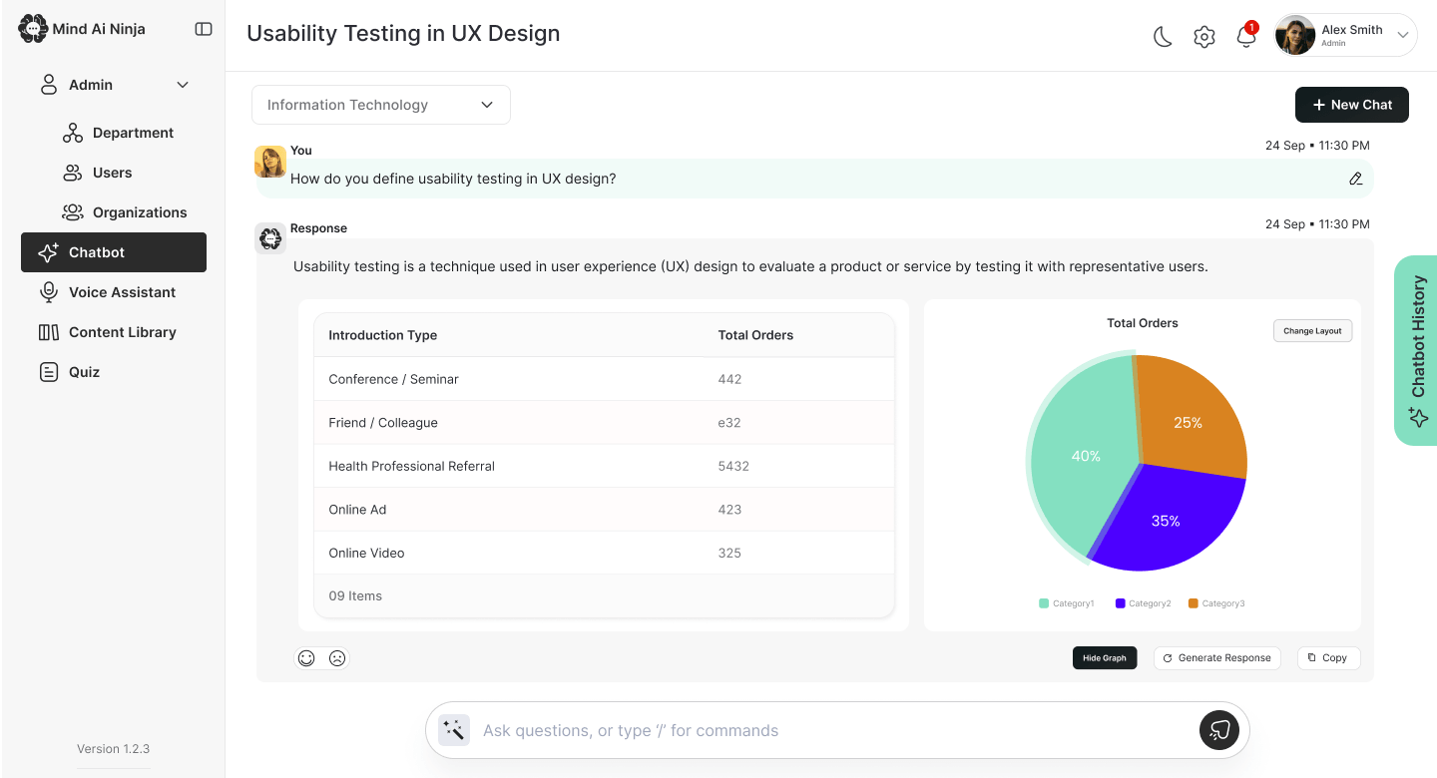Focus the Ask questions input field
Image resolution: width=1437 pixels, height=778 pixels.
tap(836, 730)
